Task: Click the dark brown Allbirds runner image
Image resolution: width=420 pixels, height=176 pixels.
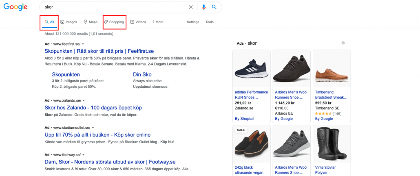Action: coord(292,69)
